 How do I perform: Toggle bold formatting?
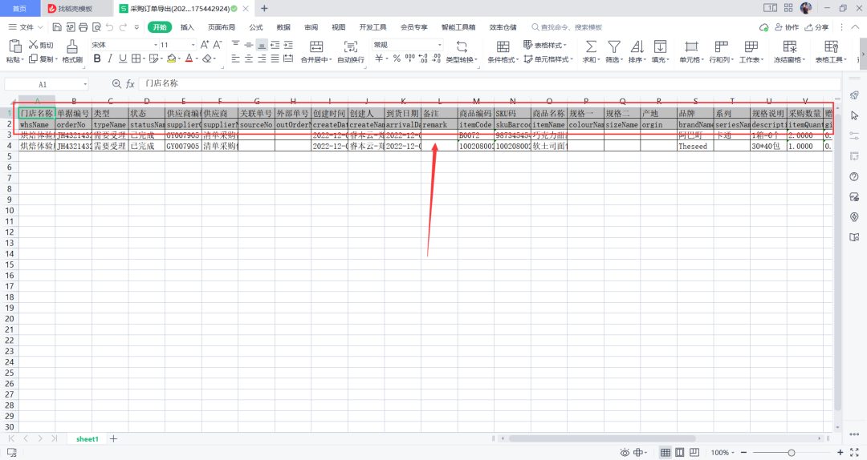[x=97, y=59]
